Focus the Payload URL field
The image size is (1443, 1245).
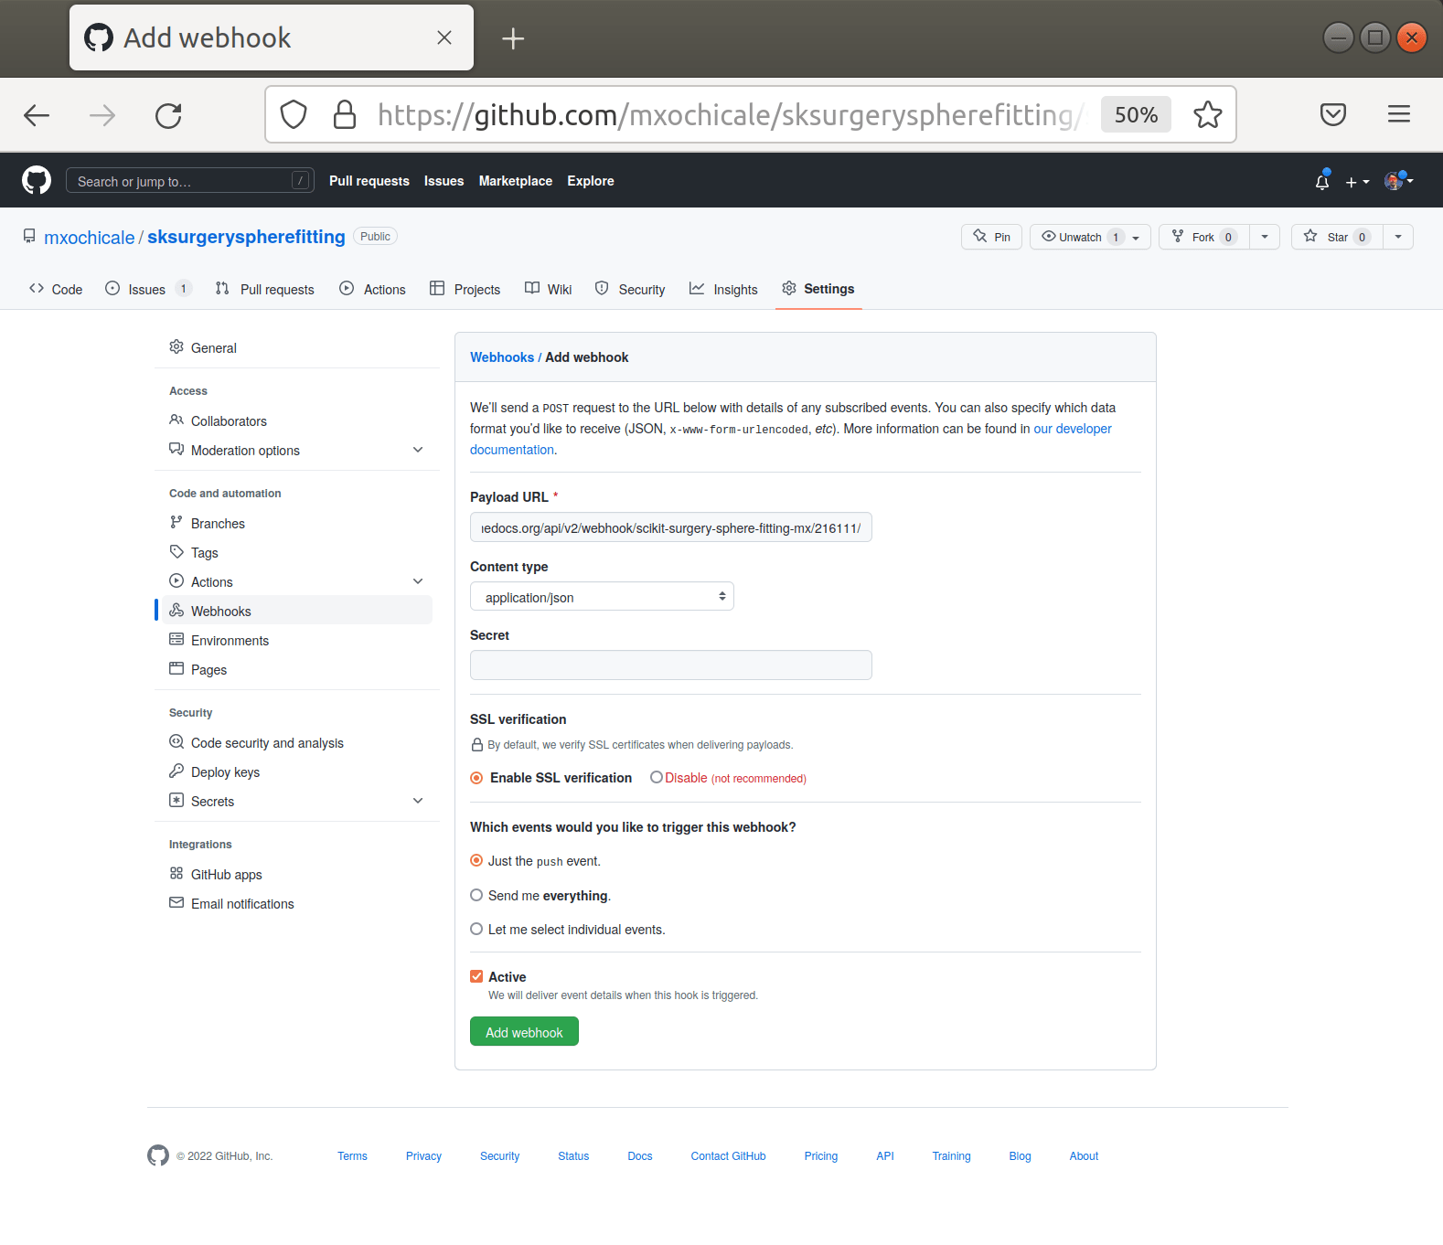click(x=671, y=527)
